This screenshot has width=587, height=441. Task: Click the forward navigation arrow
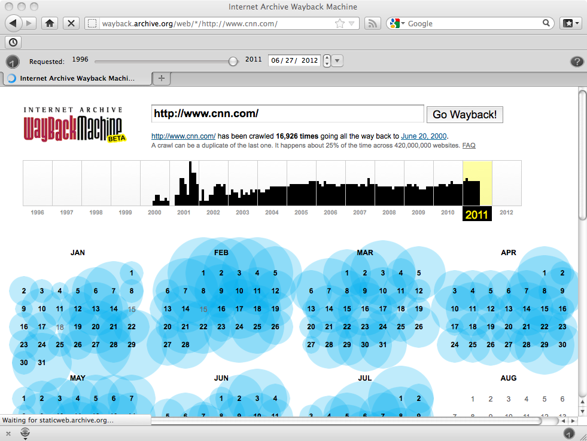[x=29, y=23]
